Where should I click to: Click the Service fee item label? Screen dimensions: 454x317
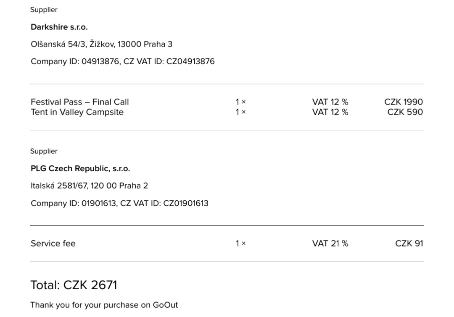pyautogui.click(x=53, y=244)
